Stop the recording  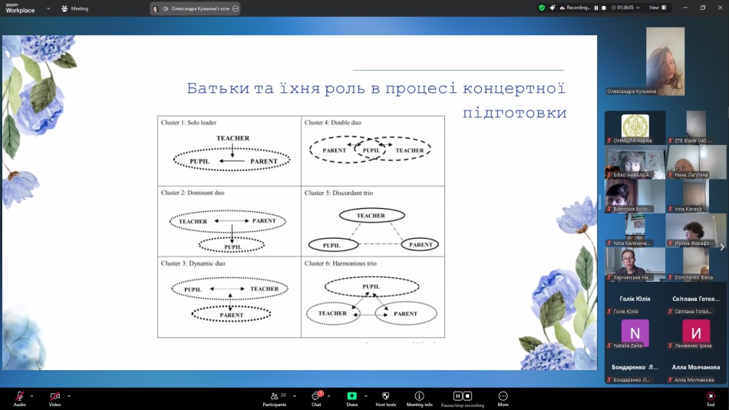(x=467, y=396)
